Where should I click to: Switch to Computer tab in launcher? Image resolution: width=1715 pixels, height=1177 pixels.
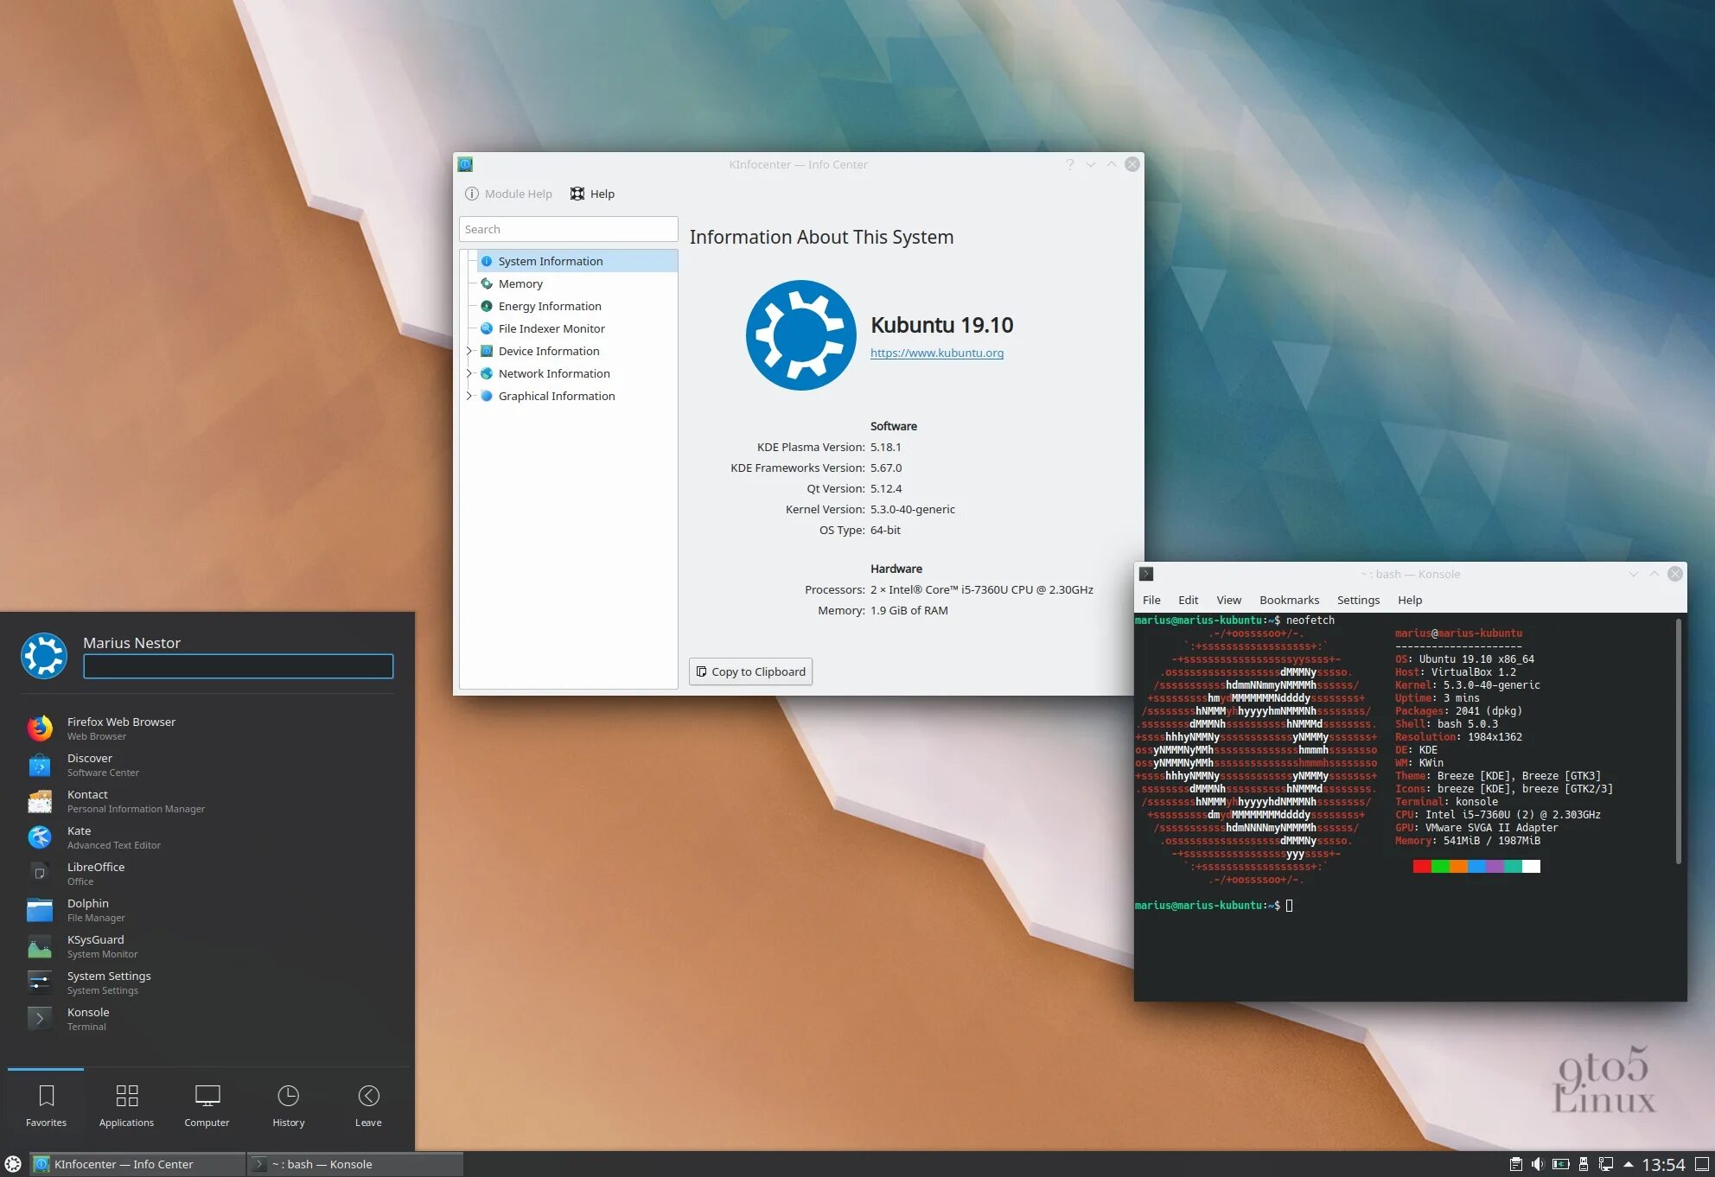click(207, 1106)
